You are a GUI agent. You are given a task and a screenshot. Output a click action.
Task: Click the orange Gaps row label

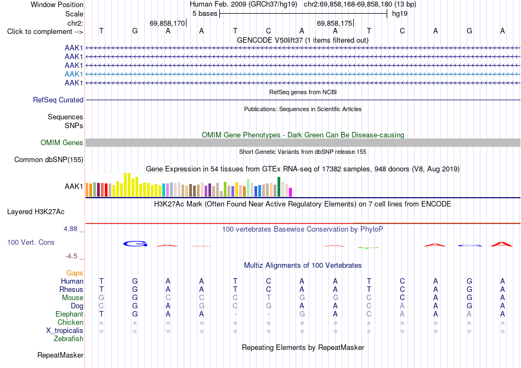(x=75, y=273)
